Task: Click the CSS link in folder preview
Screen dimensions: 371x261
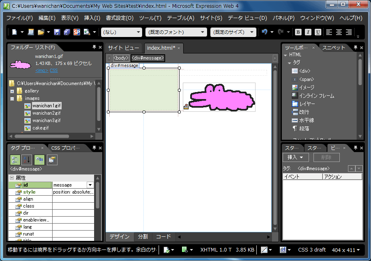Action: click(54, 71)
